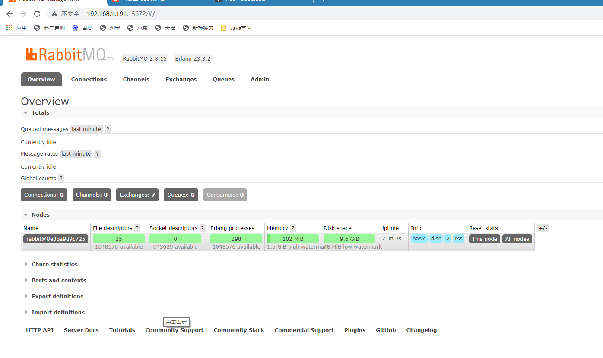Open Queued messages last minute range selector
This screenshot has height=358, width=603.
click(86, 129)
